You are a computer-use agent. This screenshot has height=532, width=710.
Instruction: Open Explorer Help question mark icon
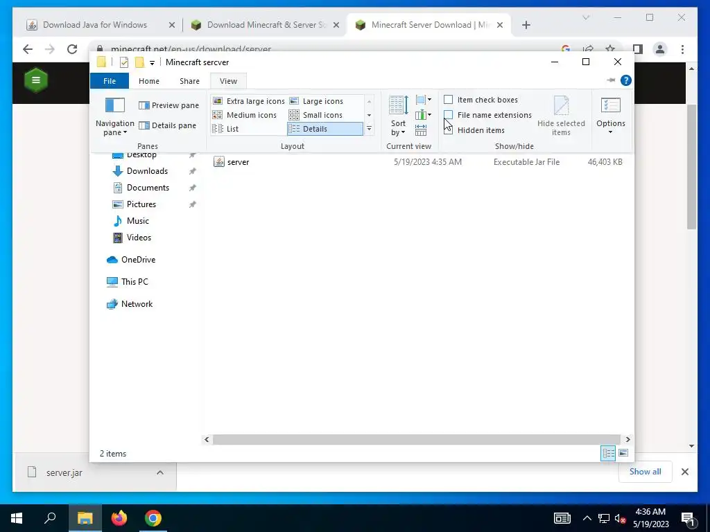point(626,80)
